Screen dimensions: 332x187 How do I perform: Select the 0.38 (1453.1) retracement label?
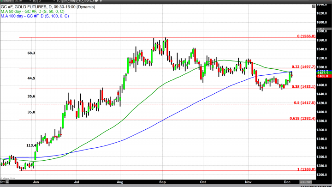coord(303,86)
